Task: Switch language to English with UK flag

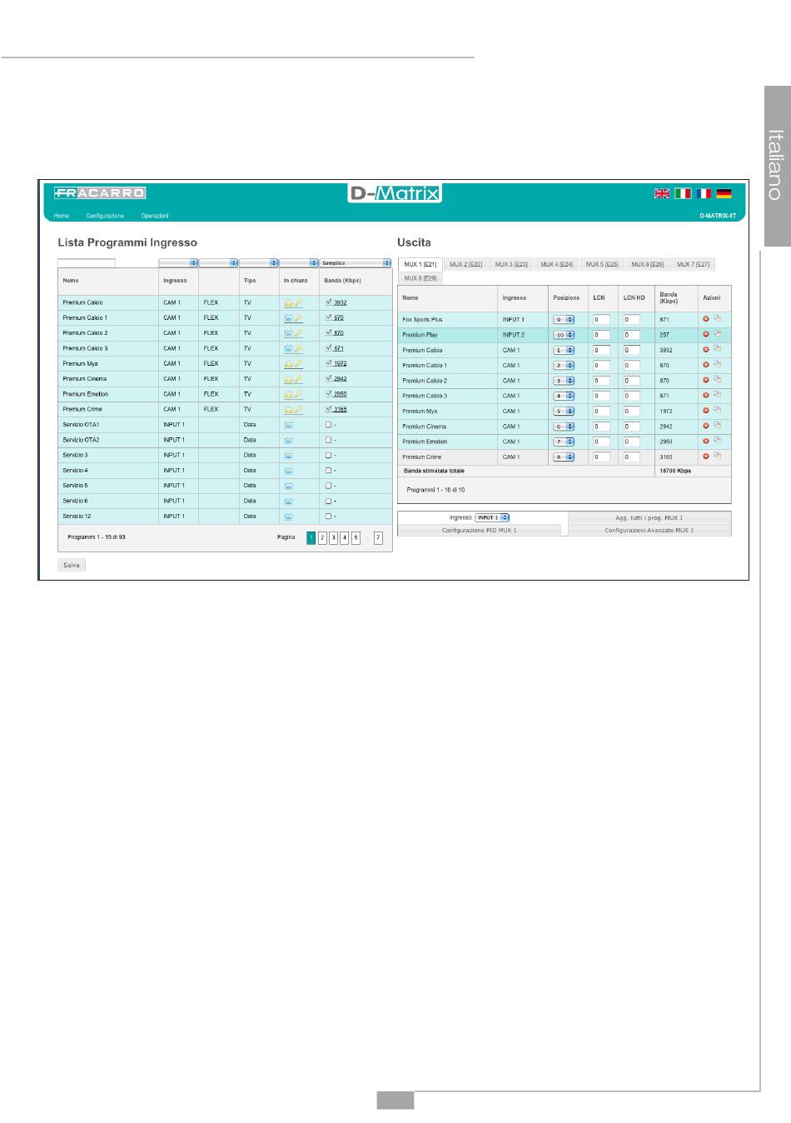Action: pyautogui.click(x=662, y=193)
